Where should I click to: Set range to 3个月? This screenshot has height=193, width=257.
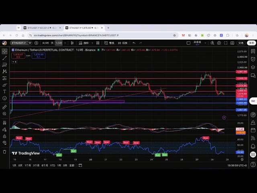coord(36,165)
